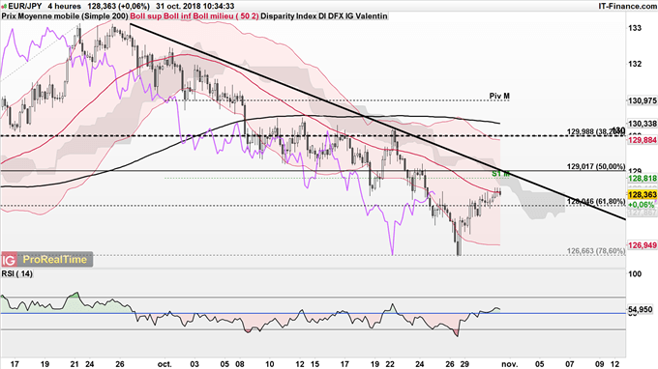Screen dimensions: 658x369
Task: Select the 129,017 (50,00%) Fibonacci label
Action: point(596,166)
